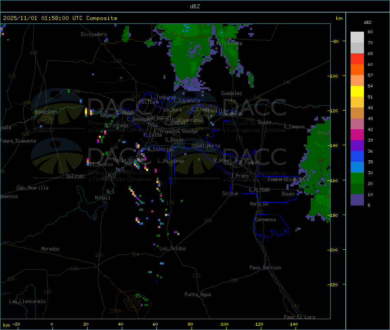Click the -200 km vertical axis tick
Image resolution: width=390 pixels, height=330 pixels.
[333, 250]
